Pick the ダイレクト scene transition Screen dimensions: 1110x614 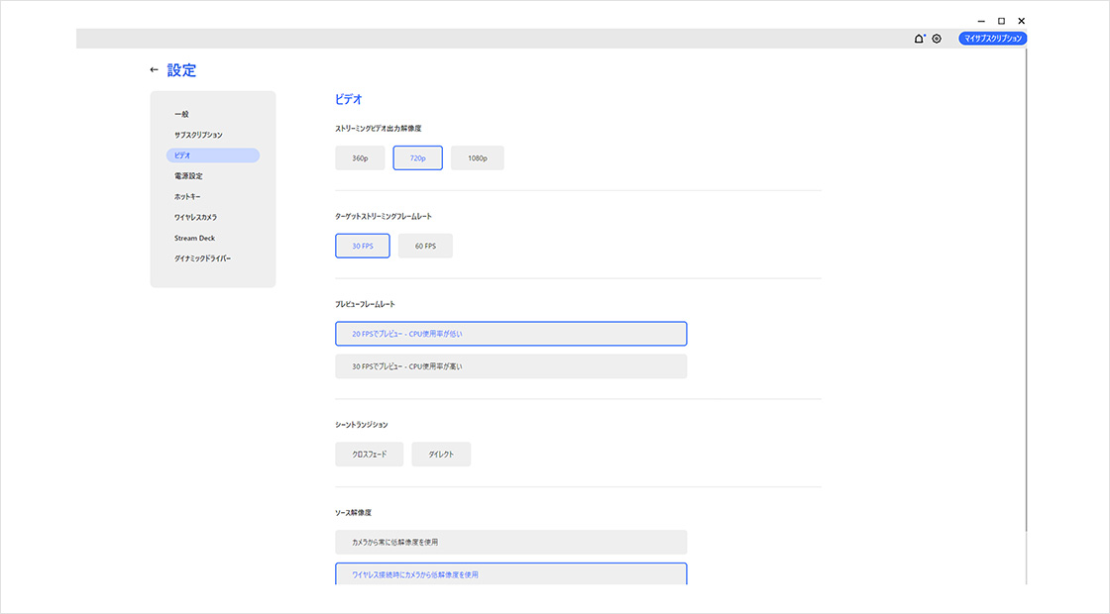point(441,455)
